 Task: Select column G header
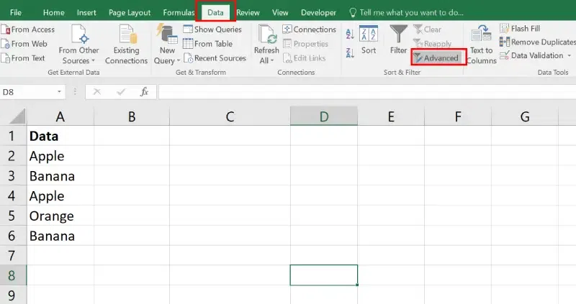(525, 116)
